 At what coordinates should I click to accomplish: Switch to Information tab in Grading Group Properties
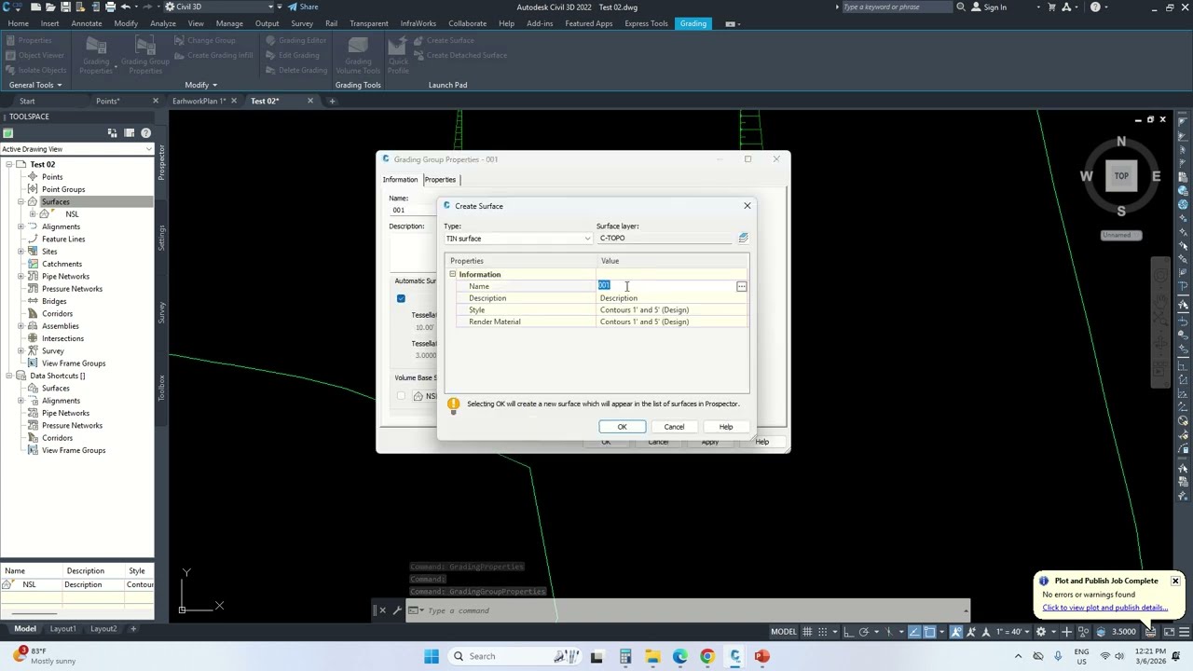pos(400,180)
